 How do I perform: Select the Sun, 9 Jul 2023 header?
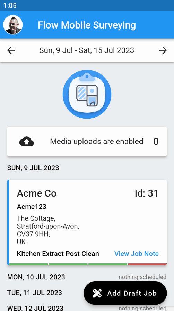click(33, 168)
